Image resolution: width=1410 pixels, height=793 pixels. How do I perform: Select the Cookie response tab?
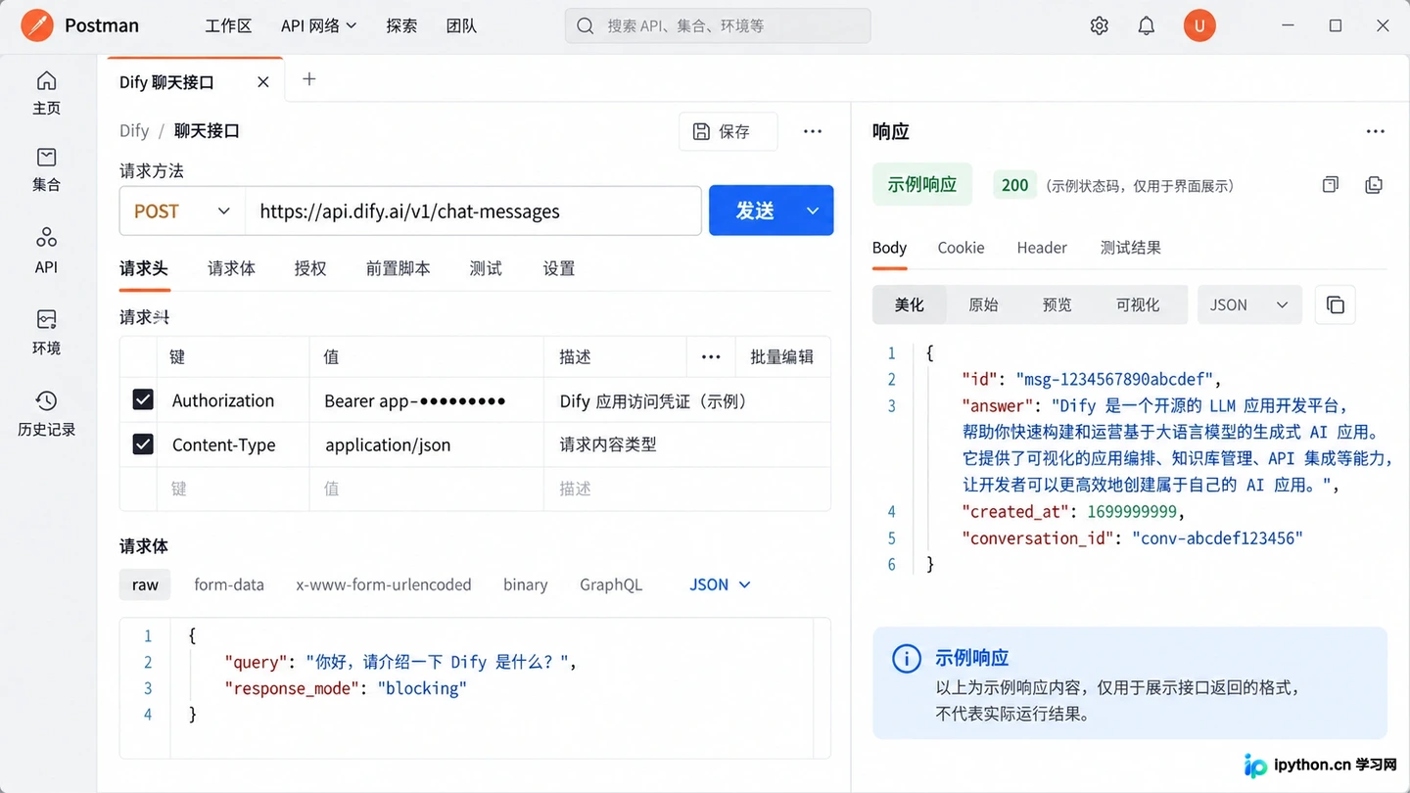(x=961, y=248)
